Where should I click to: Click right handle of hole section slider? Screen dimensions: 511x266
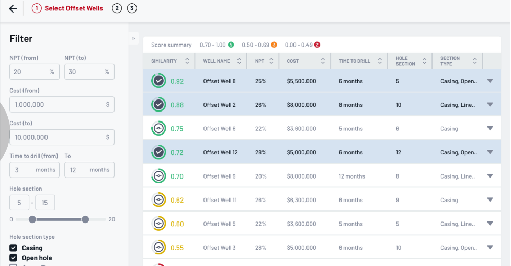85,219
